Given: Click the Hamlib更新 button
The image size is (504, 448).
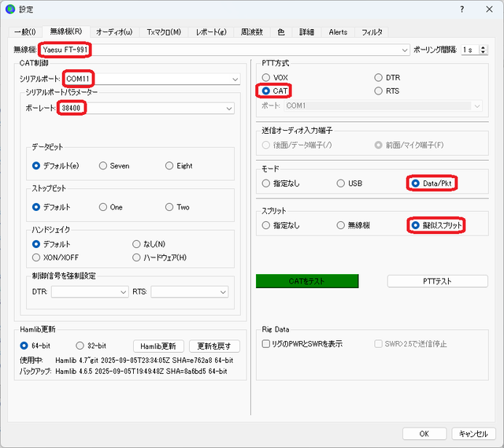Looking at the screenshot, I should pos(158,346).
